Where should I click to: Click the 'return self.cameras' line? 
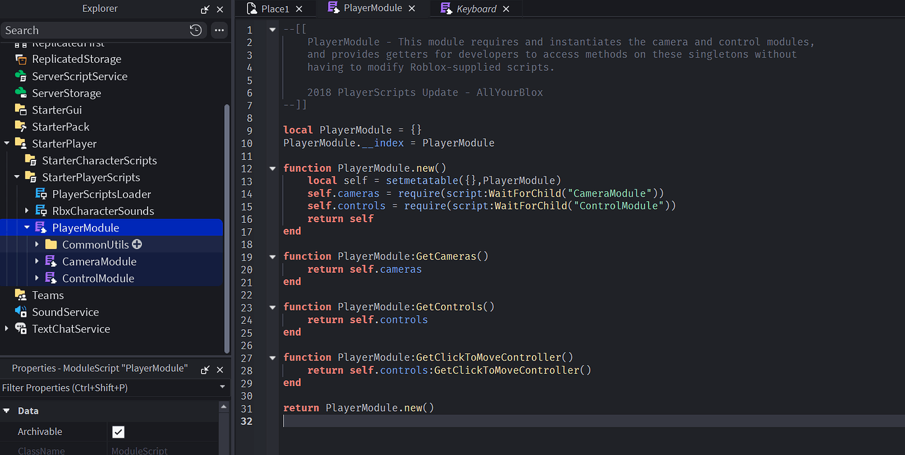click(365, 269)
